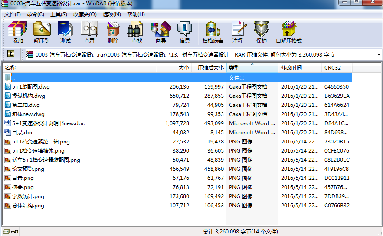Click the key password icon in status bar

click(15, 231)
